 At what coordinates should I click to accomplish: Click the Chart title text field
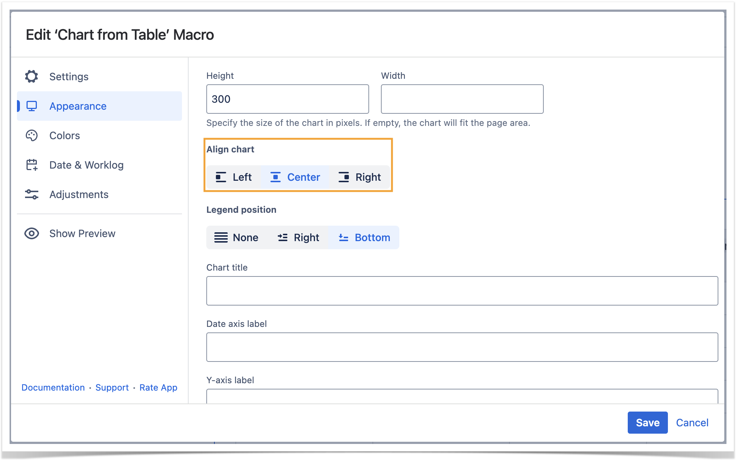pos(462,291)
